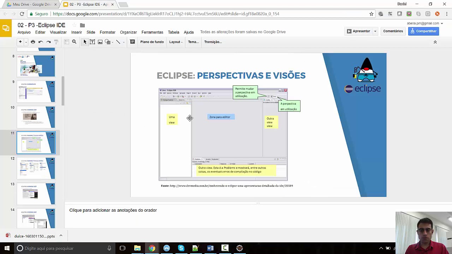This screenshot has width=452, height=254.
Task: Open the shapes tool dropdown
Action: [109, 42]
